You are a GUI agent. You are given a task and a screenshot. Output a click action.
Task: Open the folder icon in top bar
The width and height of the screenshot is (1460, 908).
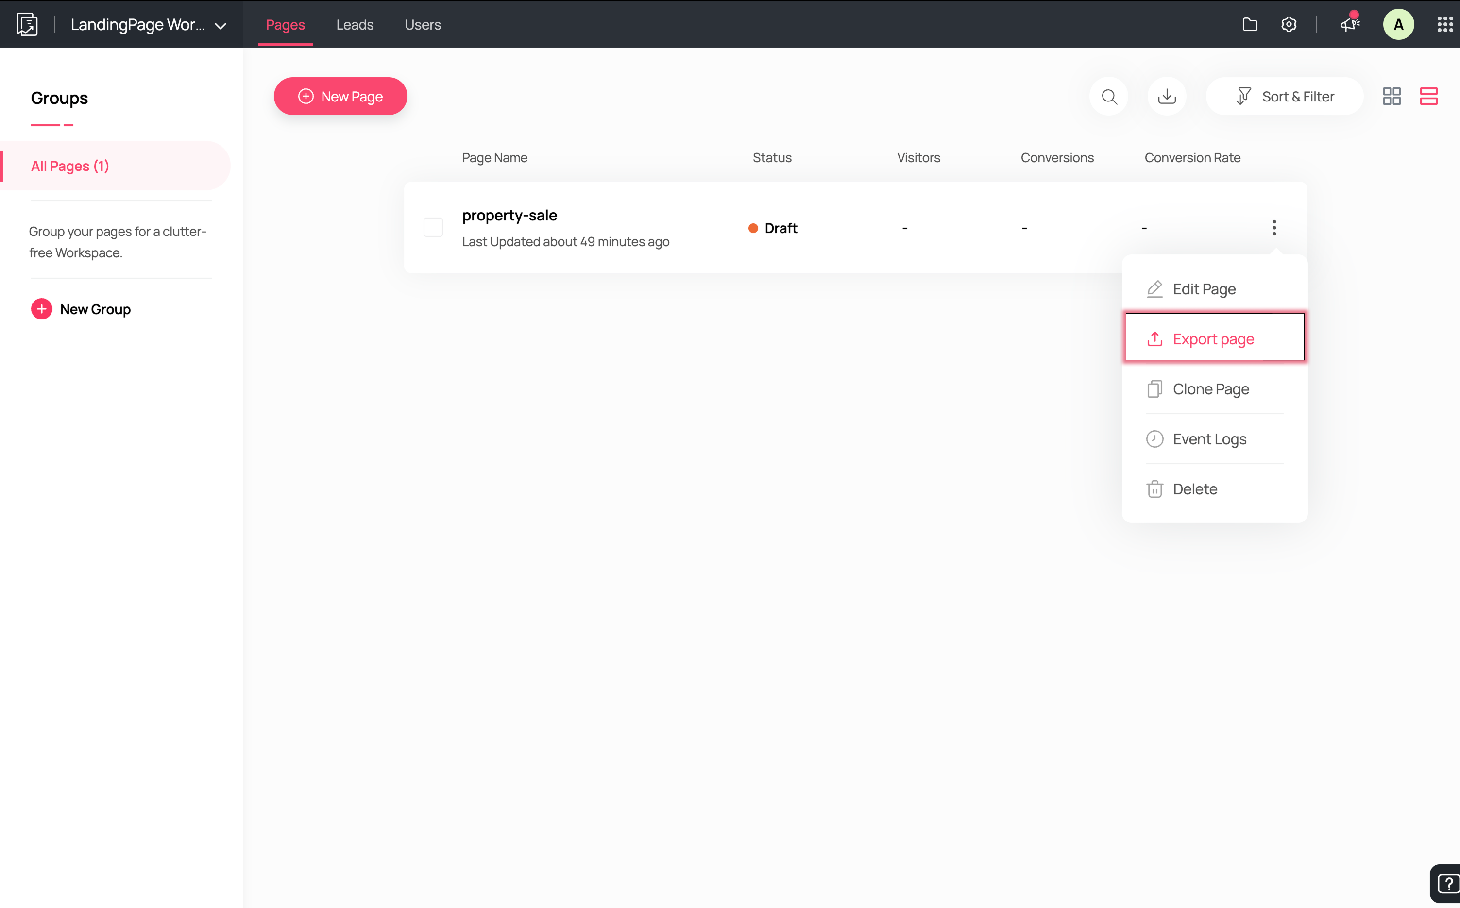[1250, 25]
